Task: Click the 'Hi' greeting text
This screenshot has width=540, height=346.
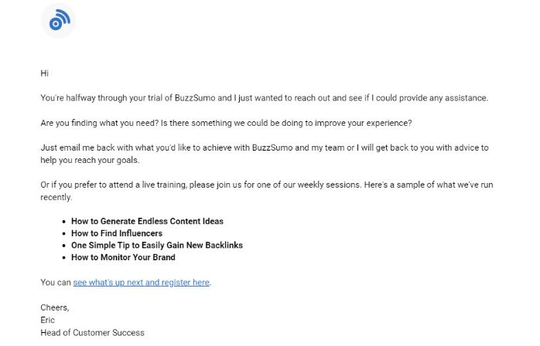Action: point(44,73)
